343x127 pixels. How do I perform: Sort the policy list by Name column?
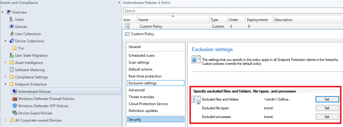[173, 20]
